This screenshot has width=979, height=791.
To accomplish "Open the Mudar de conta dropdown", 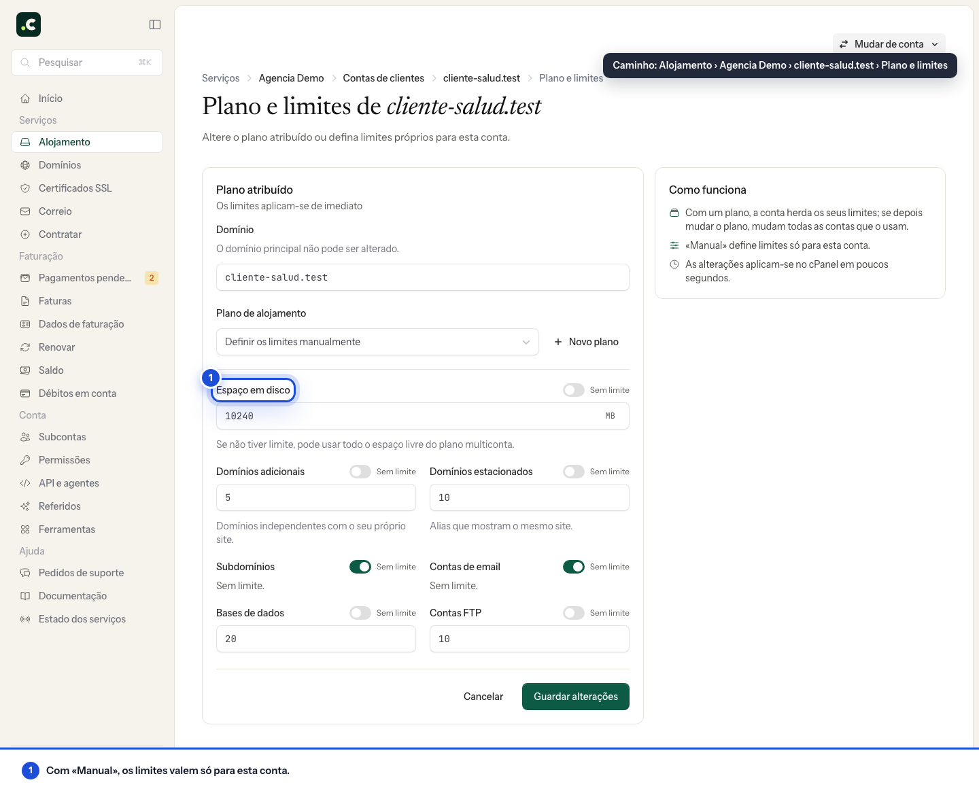I will (x=889, y=44).
